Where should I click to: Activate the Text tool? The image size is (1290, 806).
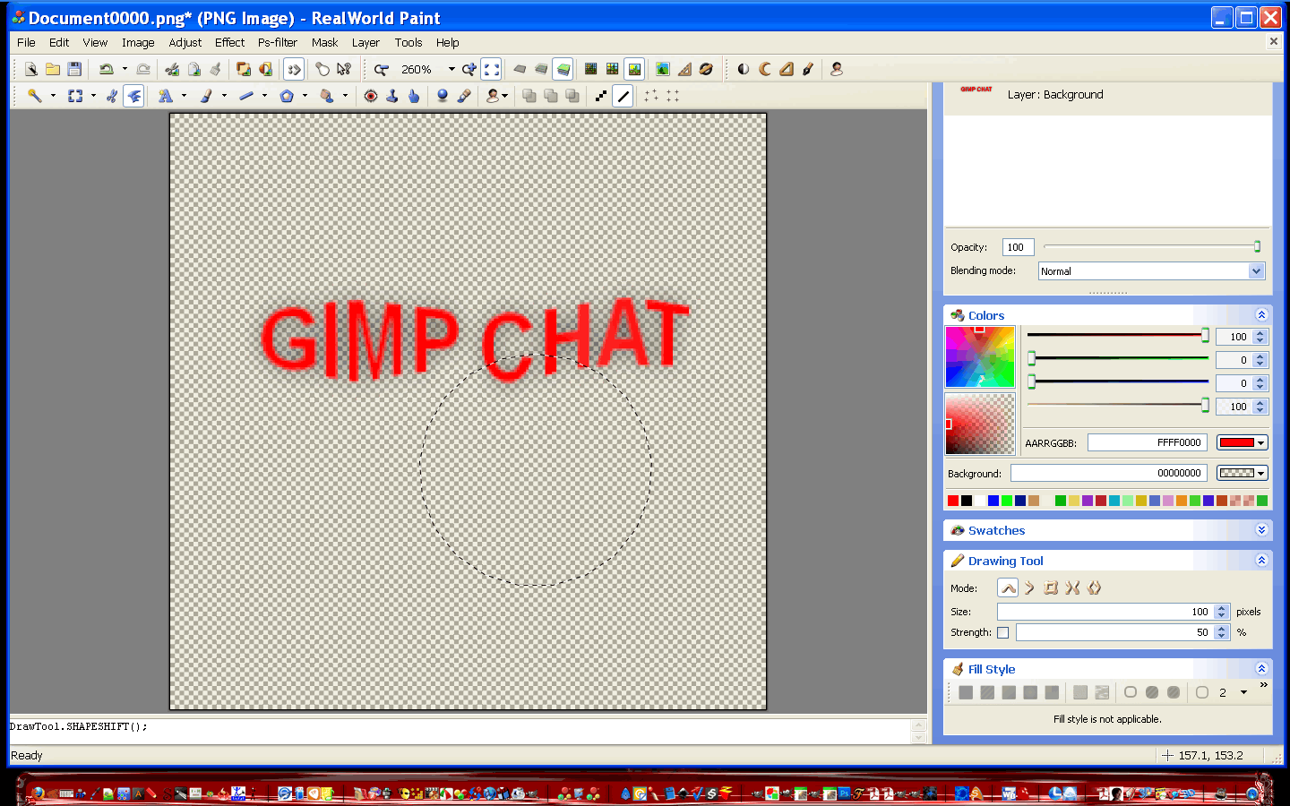(167, 96)
